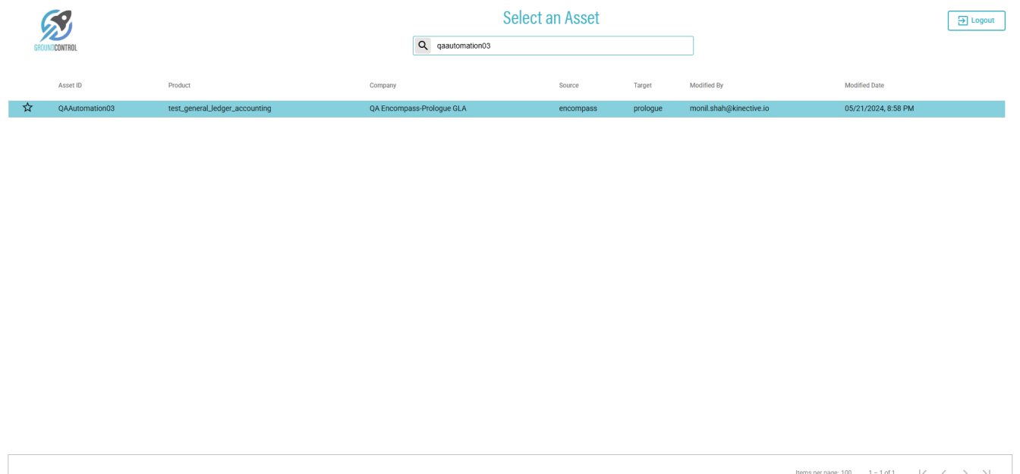Viewport: 1020px width, 474px height.
Task: Click the prologue target cell
Action: tap(647, 108)
